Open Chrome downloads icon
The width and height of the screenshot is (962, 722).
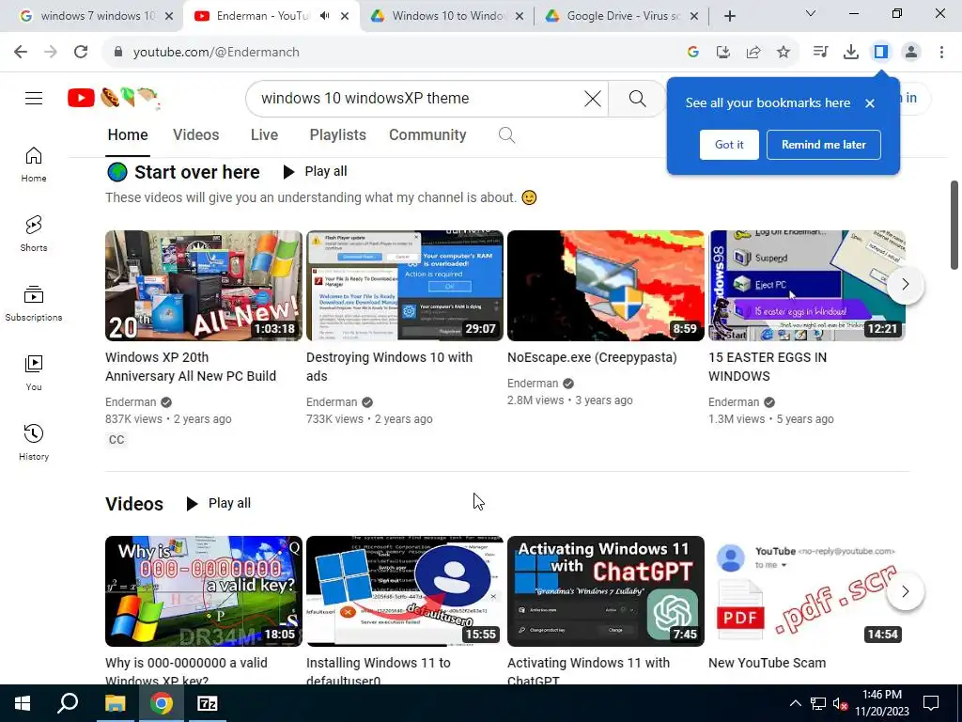851,53
